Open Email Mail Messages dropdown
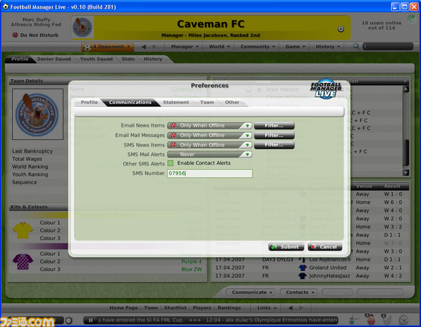Image resolution: width=421 pixels, height=327 pixels. click(x=209, y=136)
